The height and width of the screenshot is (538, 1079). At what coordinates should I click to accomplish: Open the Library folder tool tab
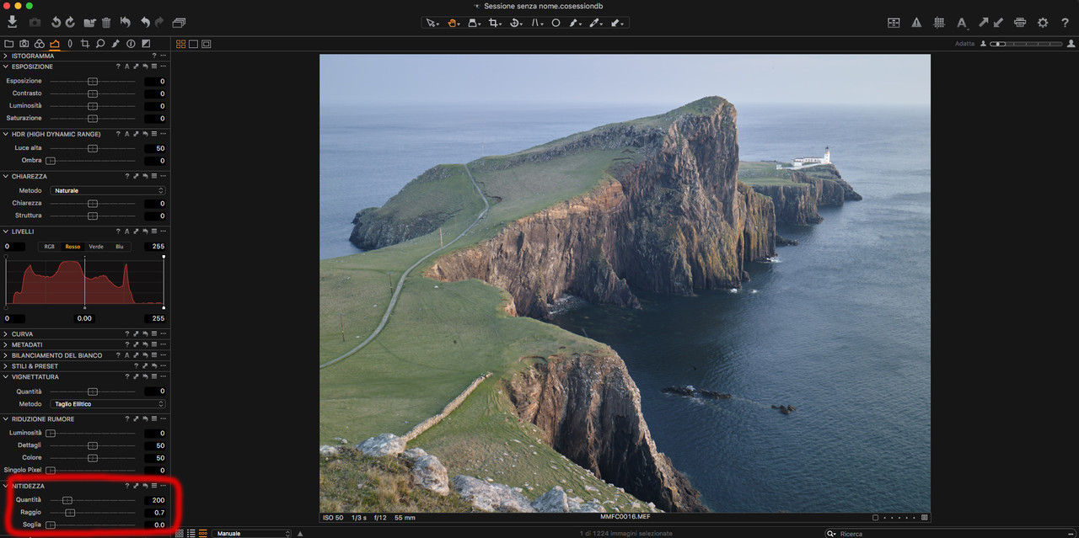click(8, 43)
